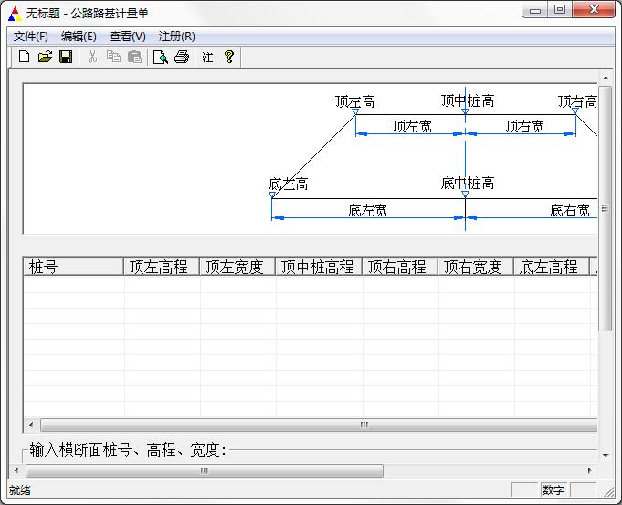This screenshot has height=505, width=622.
Task: Click the 注 registration toolbar icon
Action: tap(207, 57)
